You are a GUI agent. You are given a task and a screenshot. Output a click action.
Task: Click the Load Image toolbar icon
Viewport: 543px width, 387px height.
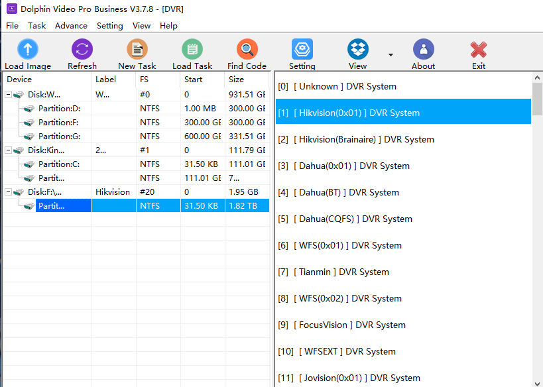(x=28, y=49)
